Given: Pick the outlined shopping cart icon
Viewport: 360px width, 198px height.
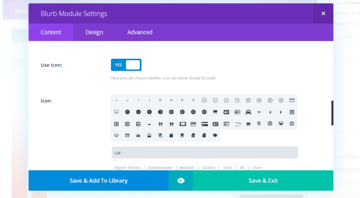Looking at the screenshot, I should 116,112.
